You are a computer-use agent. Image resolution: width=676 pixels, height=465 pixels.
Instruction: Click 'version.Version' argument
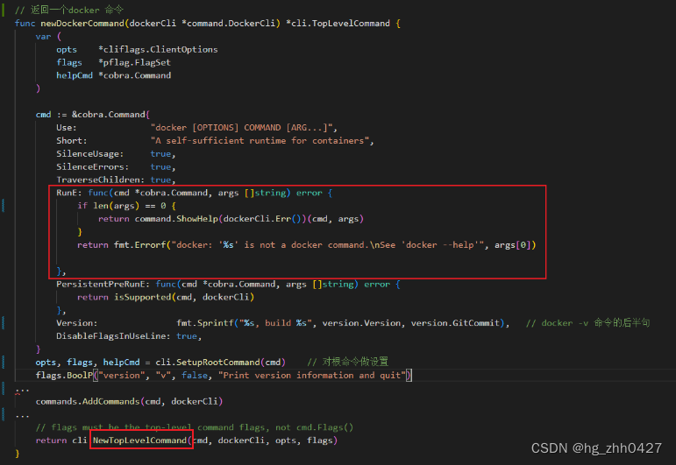(361, 323)
